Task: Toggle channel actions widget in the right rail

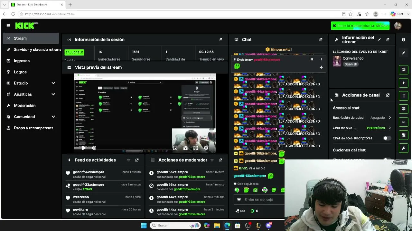Action: [403, 135]
